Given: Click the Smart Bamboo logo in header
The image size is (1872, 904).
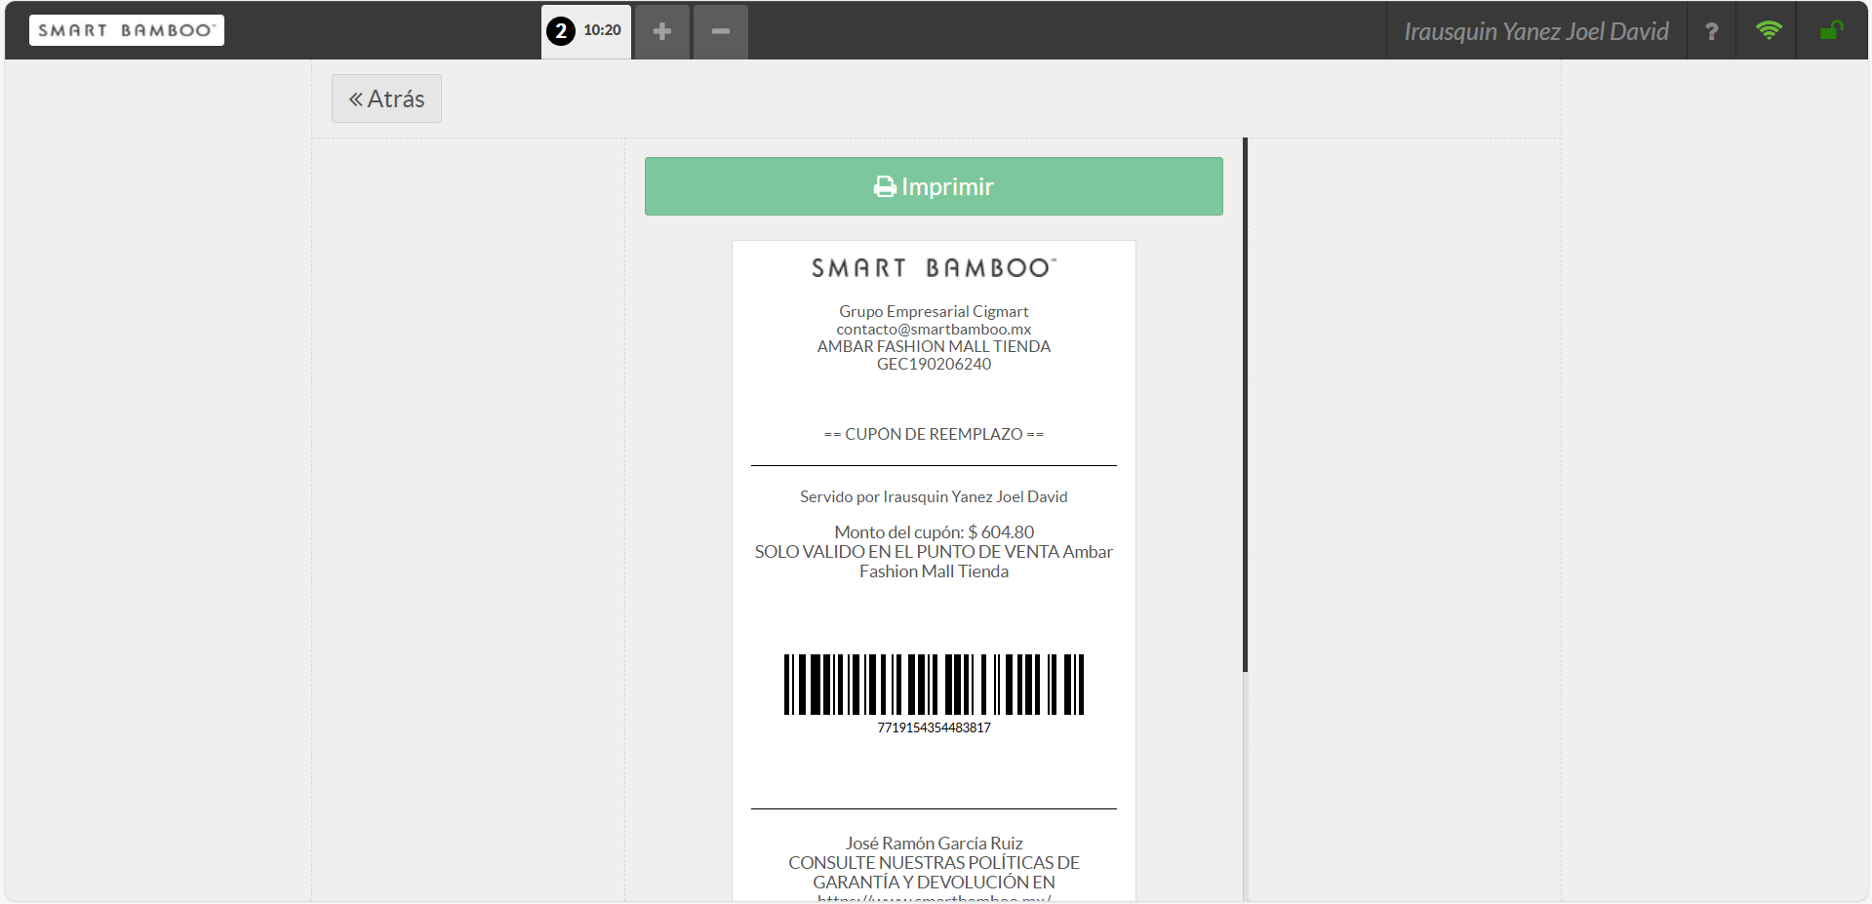Looking at the screenshot, I should [127, 30].
